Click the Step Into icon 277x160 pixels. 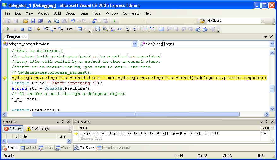click(46, 29)
